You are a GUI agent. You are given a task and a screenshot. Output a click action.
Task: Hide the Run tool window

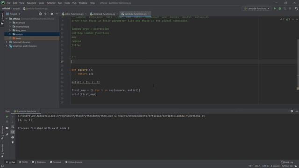tap(297, 111)
